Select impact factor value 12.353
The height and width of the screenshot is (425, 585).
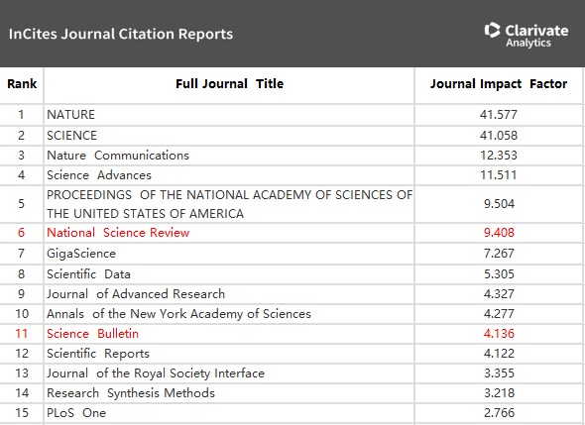pos(499,156)
